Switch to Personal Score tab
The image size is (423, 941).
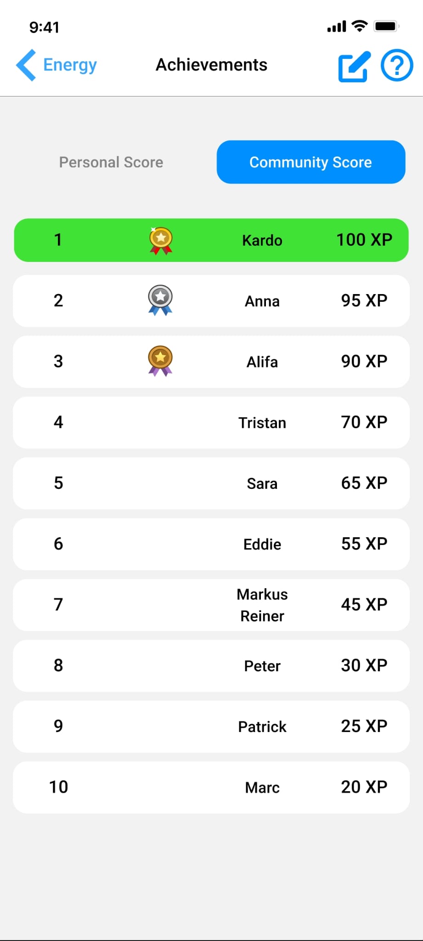coord(111,162)
